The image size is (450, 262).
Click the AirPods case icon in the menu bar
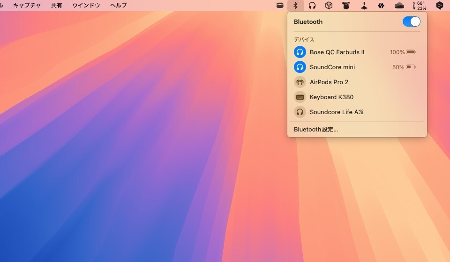coord(280,6)
